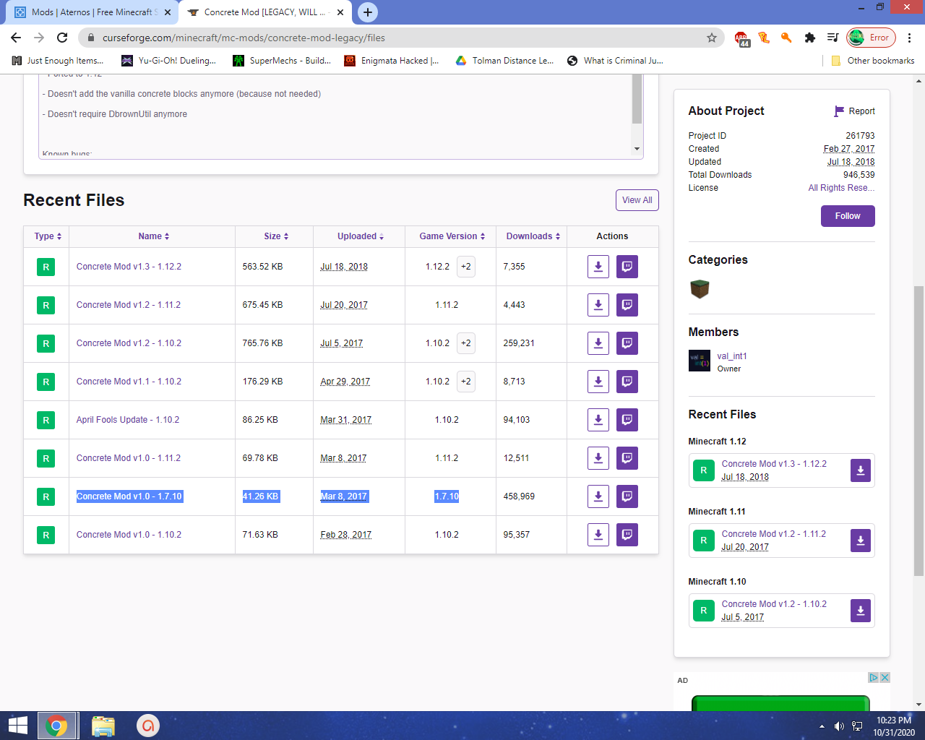Open val_int1 owner profile
The height and width of the screenshot is (740, 925).
(x=732, y=356)
